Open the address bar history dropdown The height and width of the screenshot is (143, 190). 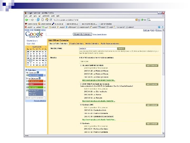(139, 20)
